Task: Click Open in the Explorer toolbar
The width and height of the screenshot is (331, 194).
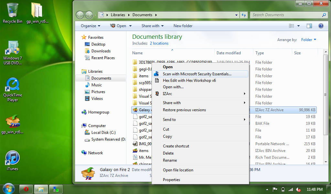Action: [x=118, y=26]
